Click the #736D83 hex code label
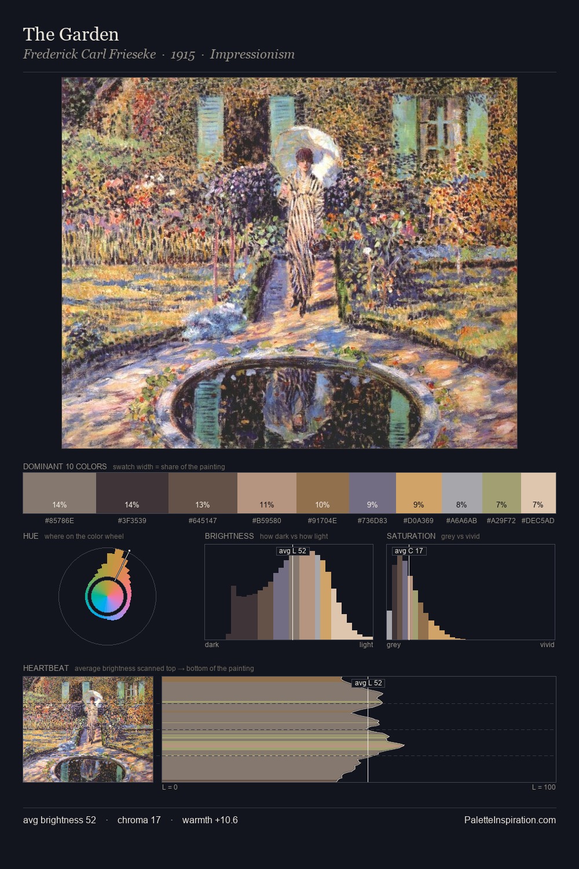The width and height of the screenshot is (579, 869). (373, 520)
